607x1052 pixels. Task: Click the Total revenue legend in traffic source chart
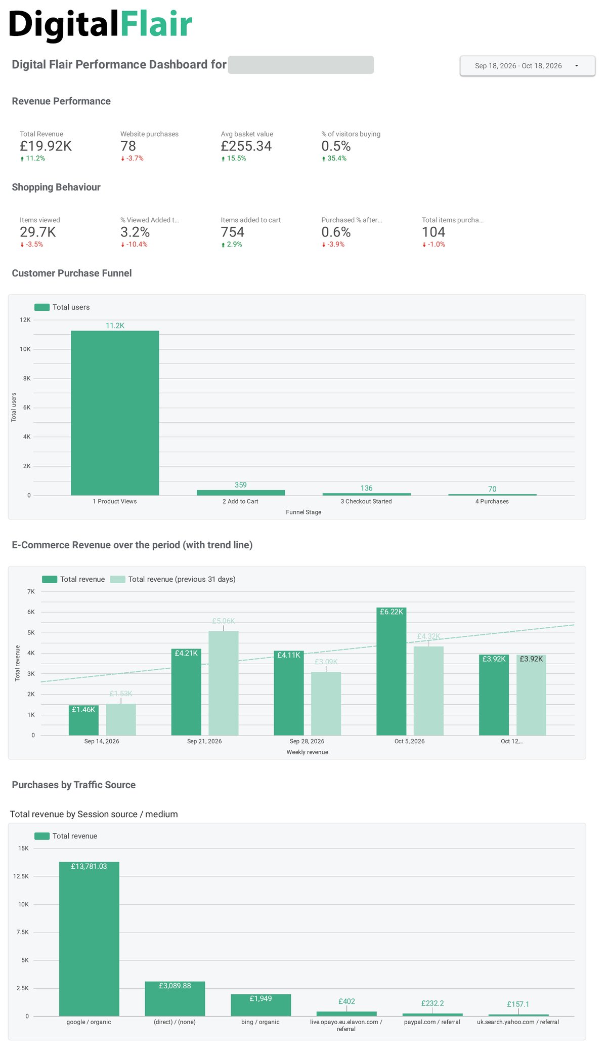66,836
